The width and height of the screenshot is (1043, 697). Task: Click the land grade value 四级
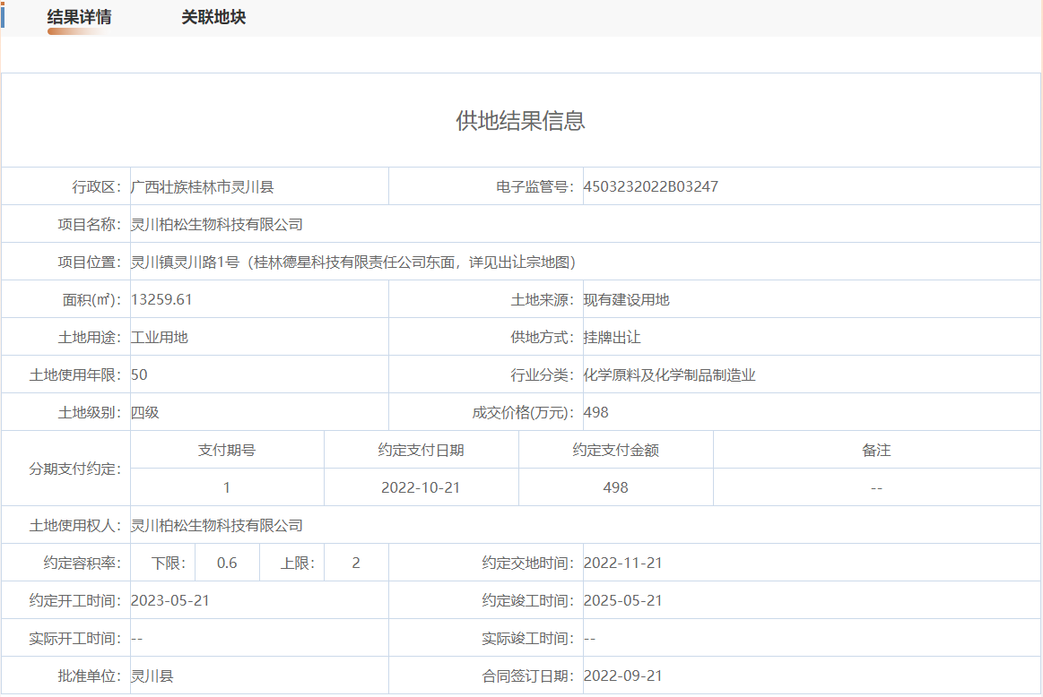pyautogui.click(x=145, y=413)
